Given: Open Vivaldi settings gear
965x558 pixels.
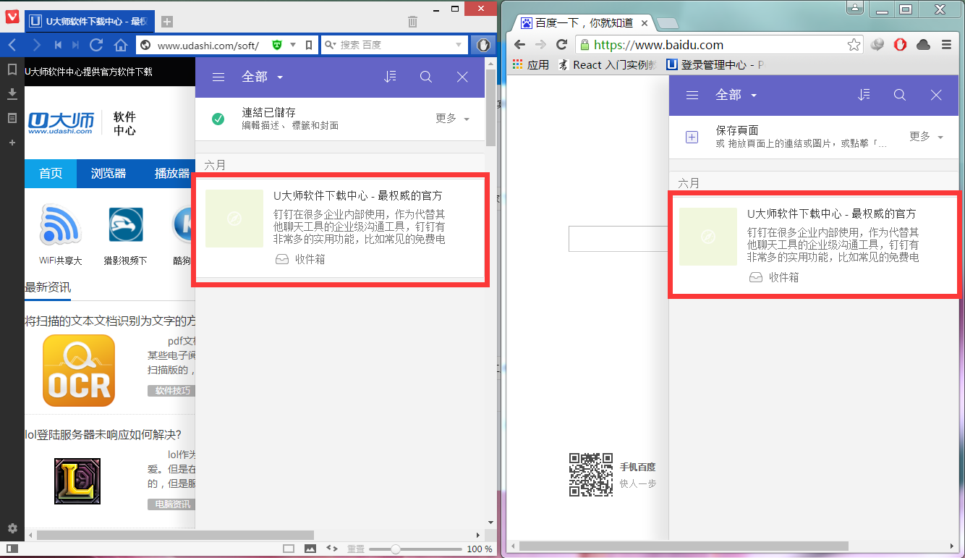Looking at the screenshot, I should (x=12, y=528).
